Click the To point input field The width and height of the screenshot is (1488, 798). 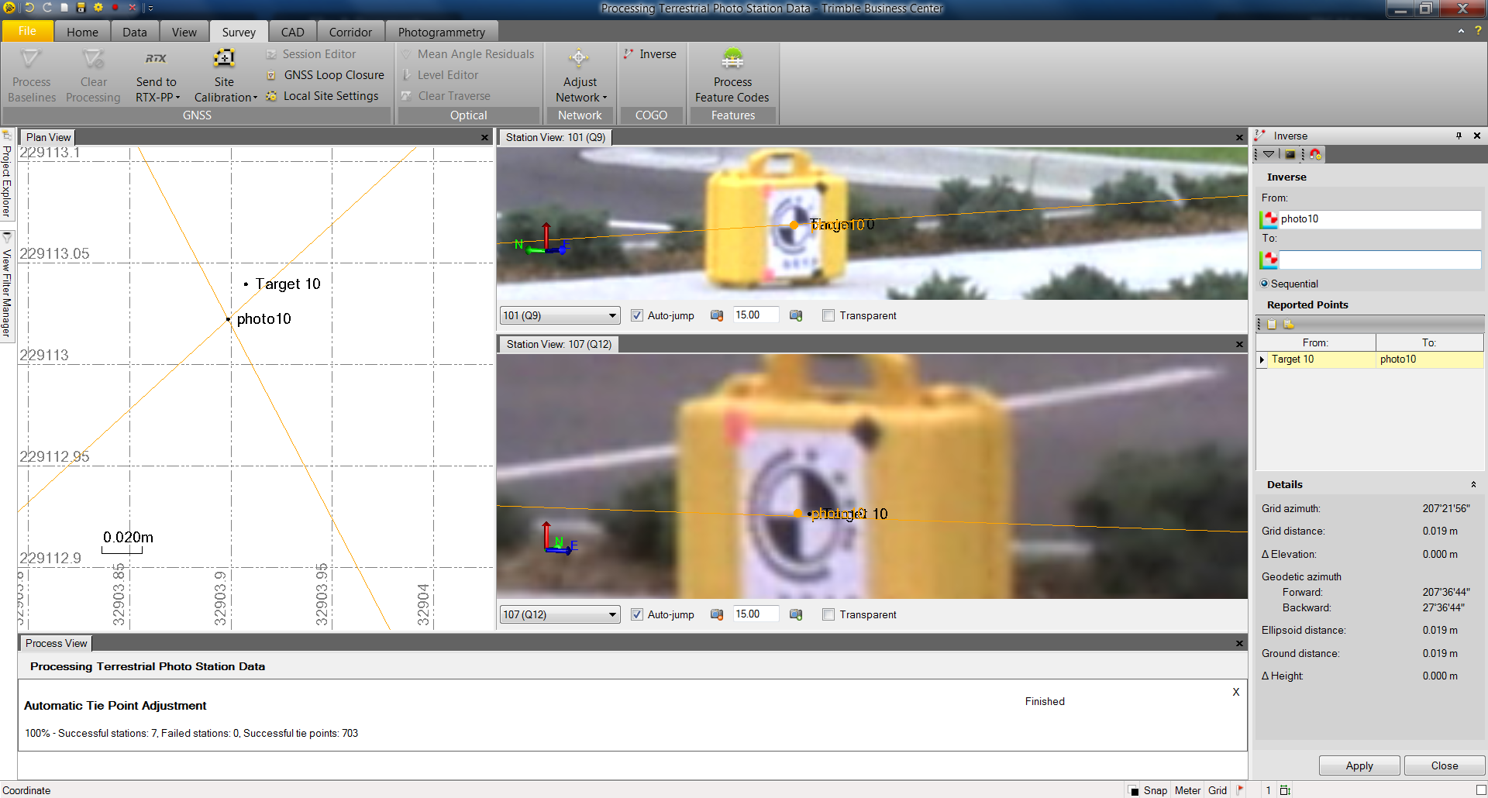[x=1379, y=260]
